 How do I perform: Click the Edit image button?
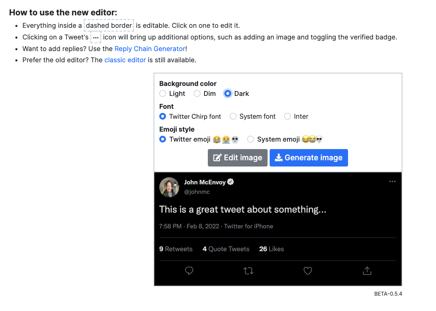[x=237, y=157]
